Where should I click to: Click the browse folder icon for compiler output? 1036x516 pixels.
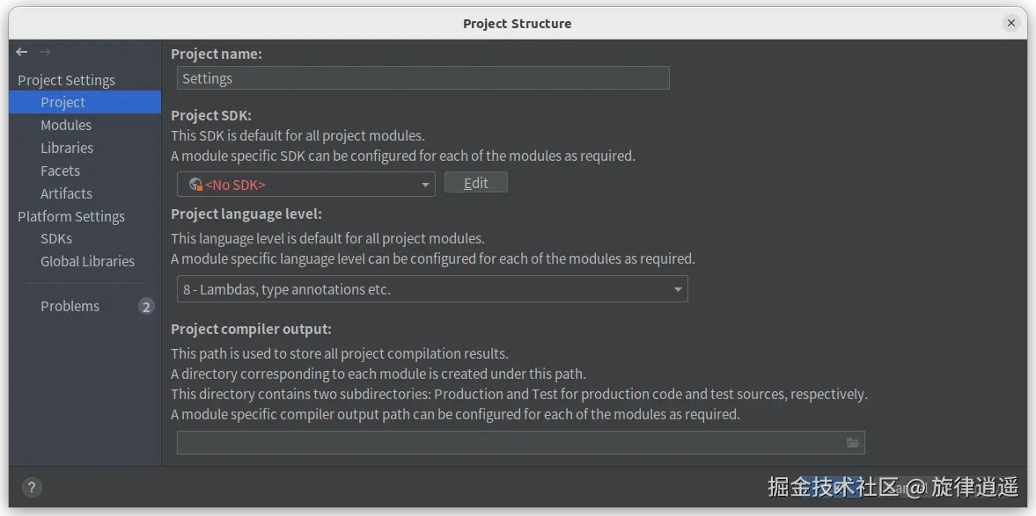coord(853,443)
